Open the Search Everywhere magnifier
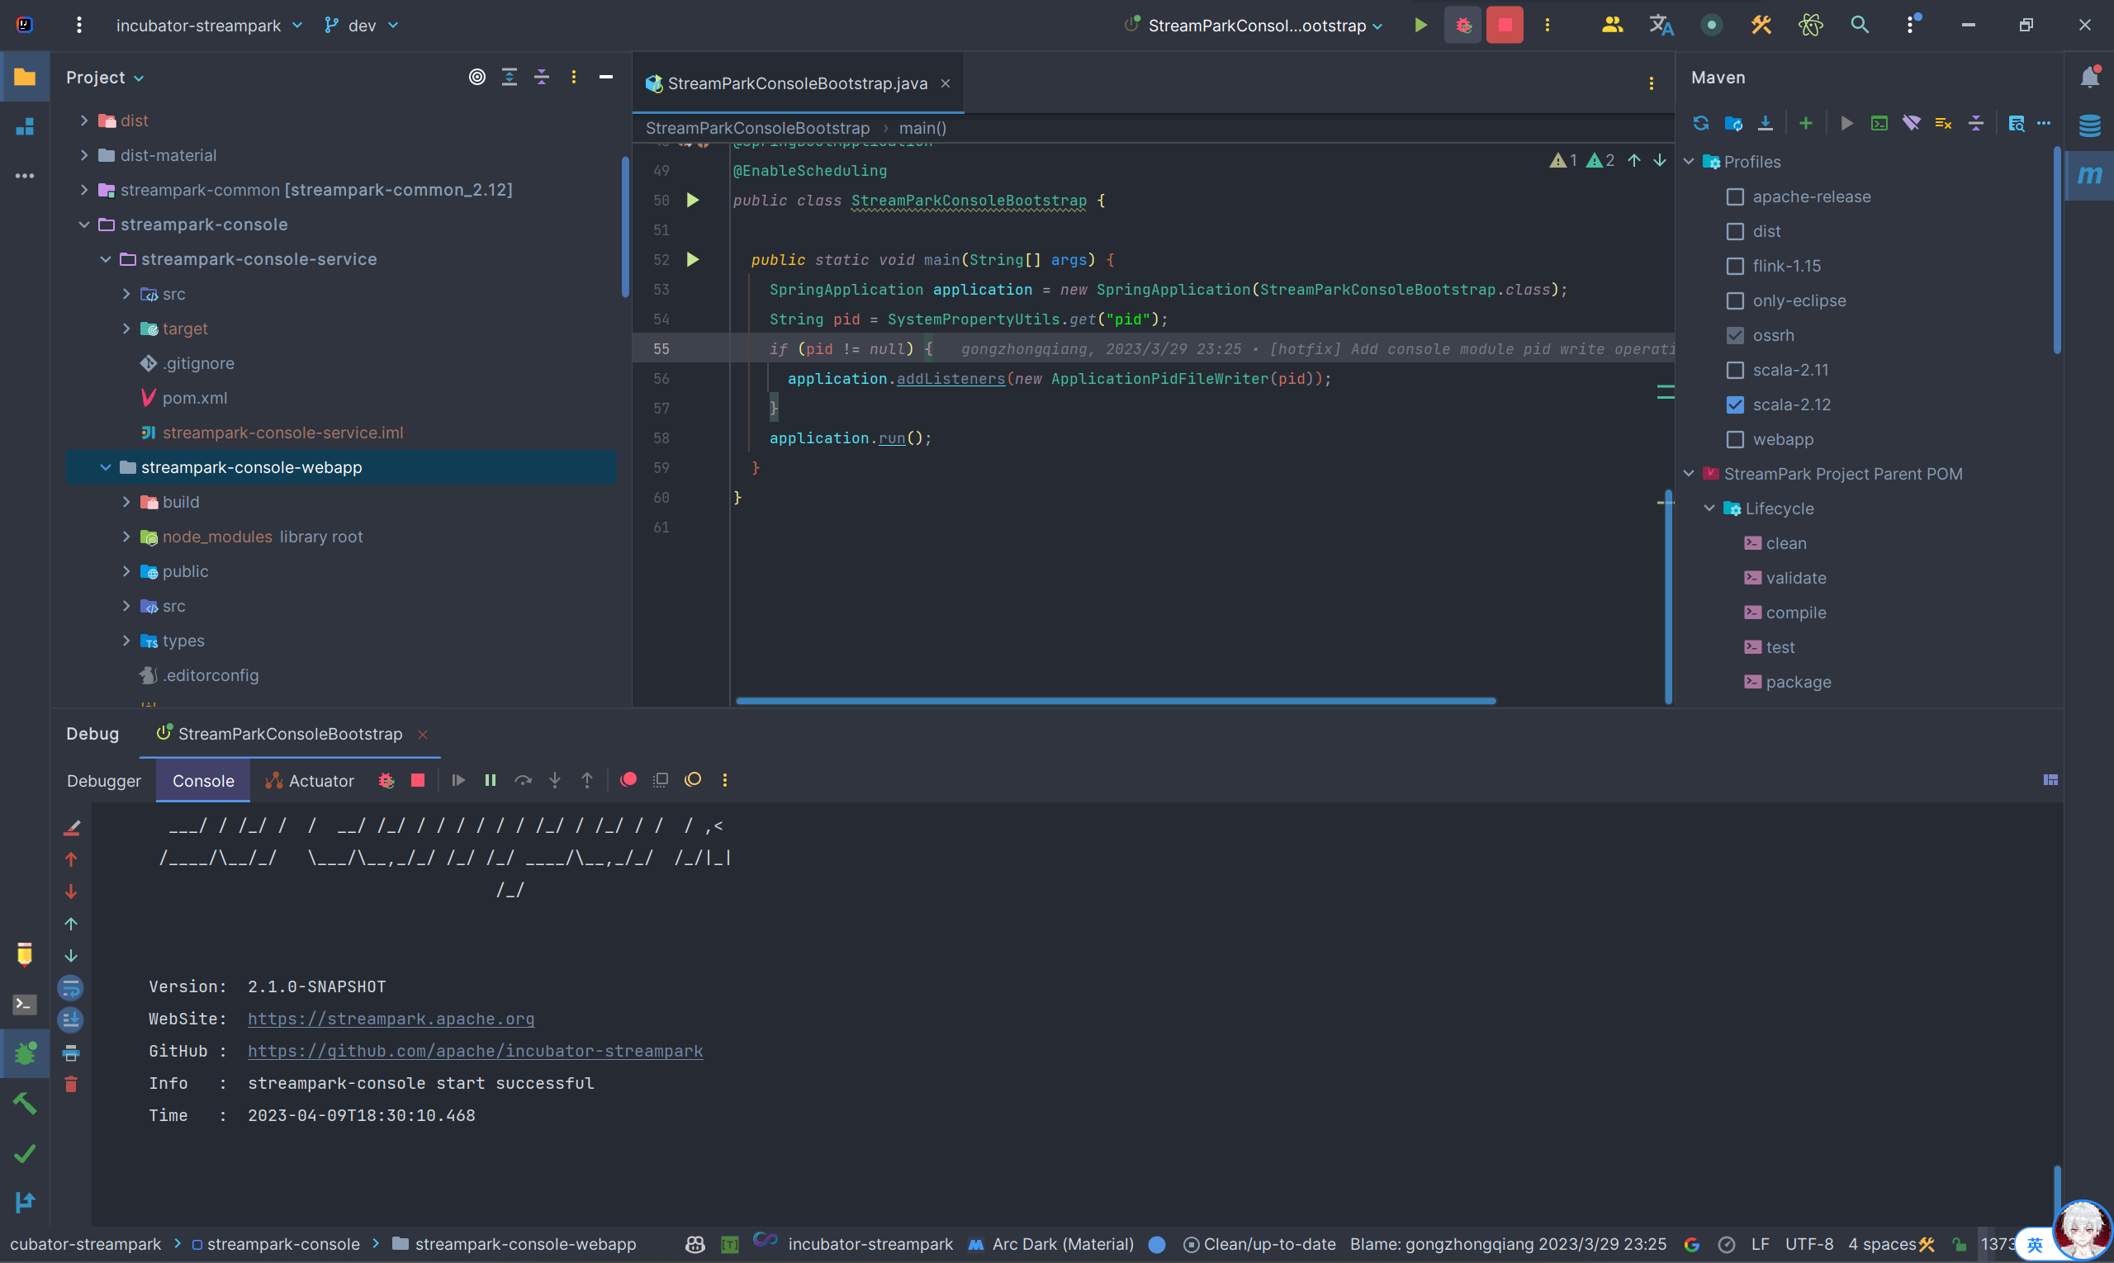Screen dimensions: 2114x1263 click(x=1860, y=26)
